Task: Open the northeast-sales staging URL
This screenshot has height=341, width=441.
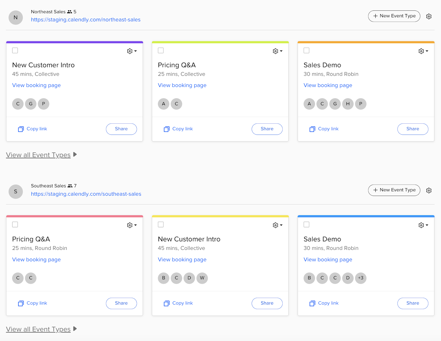Action: coord(86,20)
